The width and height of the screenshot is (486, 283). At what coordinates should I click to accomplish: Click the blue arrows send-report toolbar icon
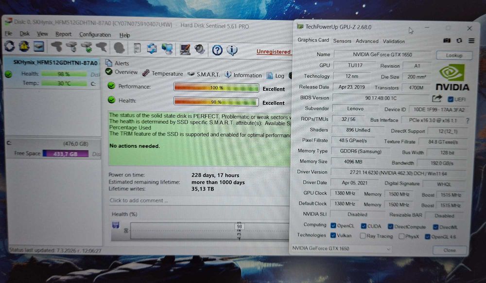[x=152, y=48]
